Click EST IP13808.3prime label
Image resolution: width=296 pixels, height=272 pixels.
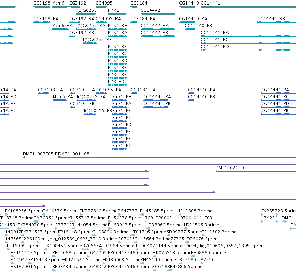(x=196, y=211)
